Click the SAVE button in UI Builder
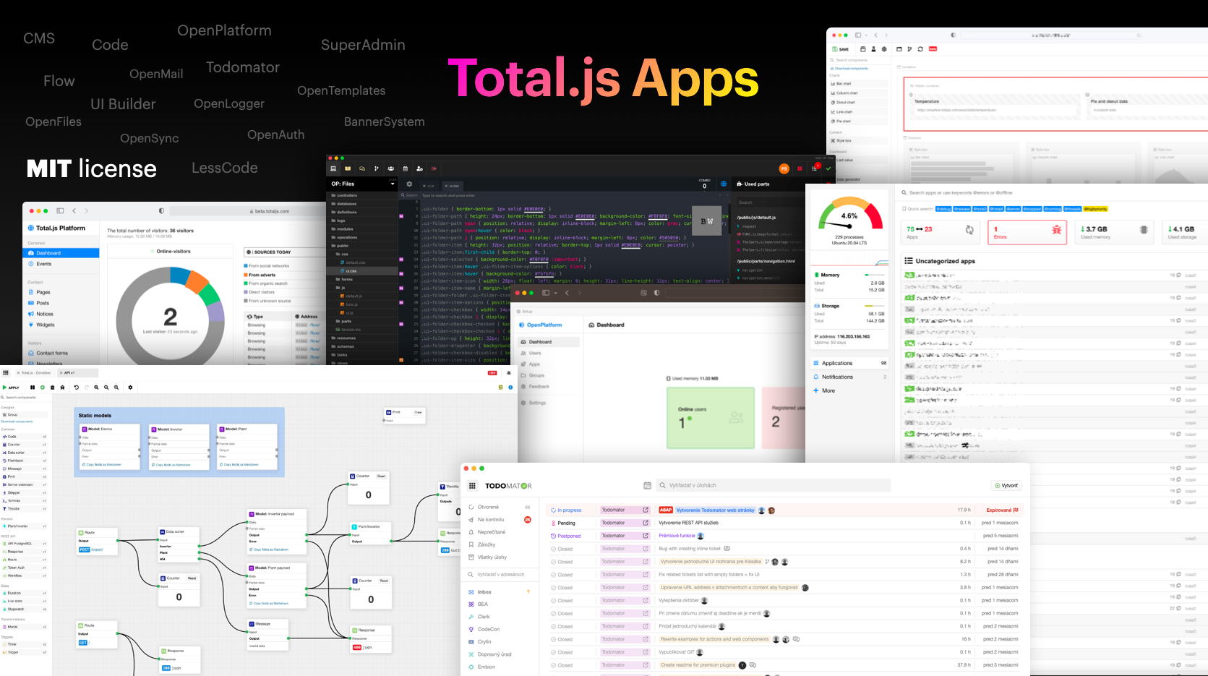Image resolution: width=1208 pixels, height=676 pixels. click(841, 49)
